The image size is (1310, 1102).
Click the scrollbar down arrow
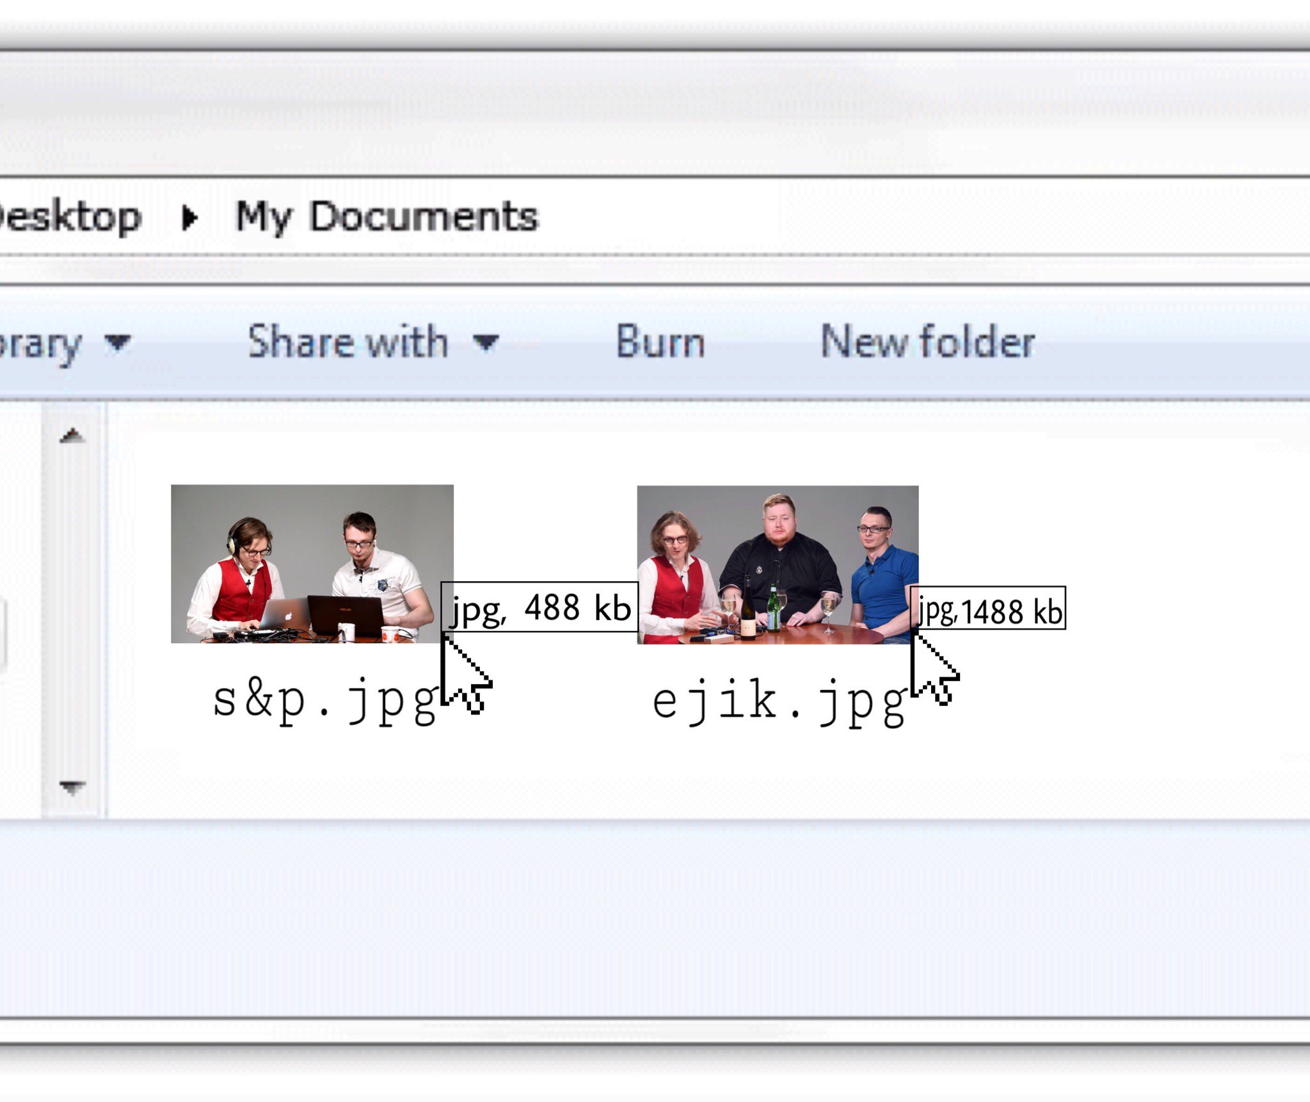[x=72, y=788]
